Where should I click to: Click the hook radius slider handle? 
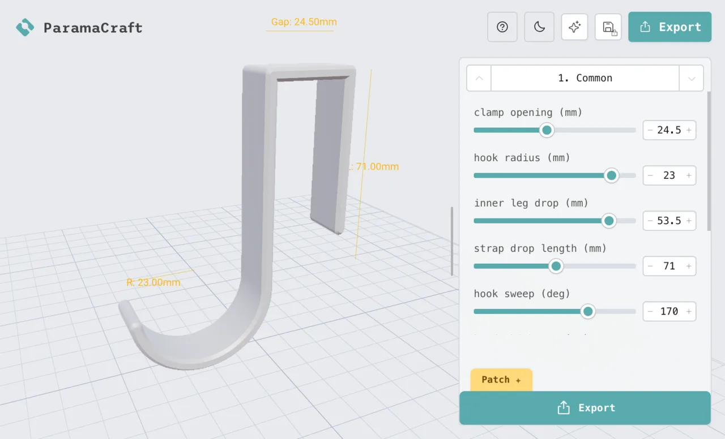point(611,175)
